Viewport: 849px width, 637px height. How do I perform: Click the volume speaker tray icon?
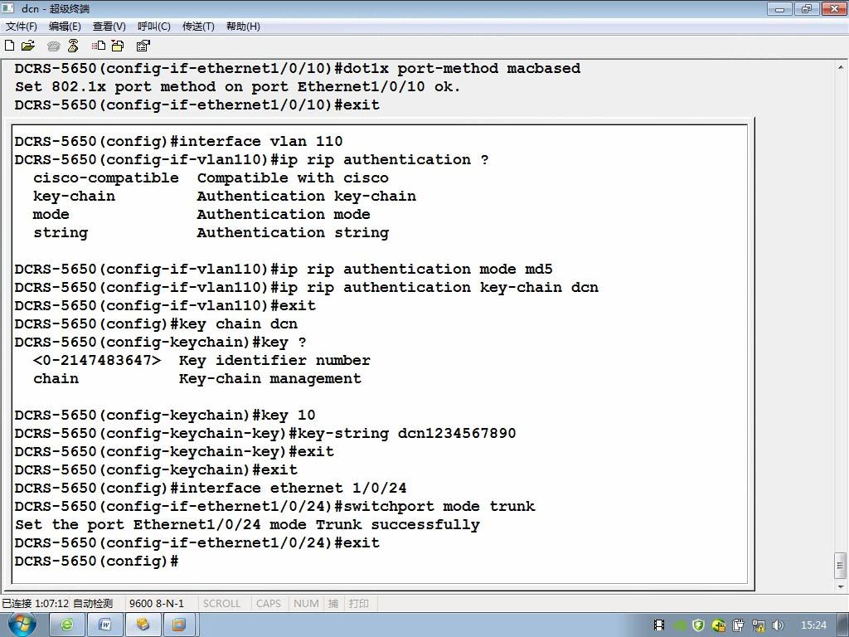pyautogui.click(x=778, y=625)
